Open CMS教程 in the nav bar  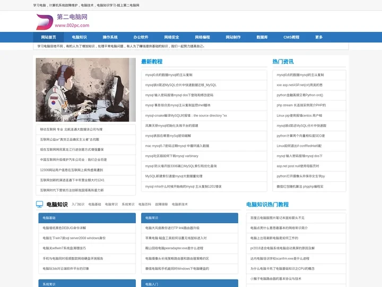coord(291,37)
